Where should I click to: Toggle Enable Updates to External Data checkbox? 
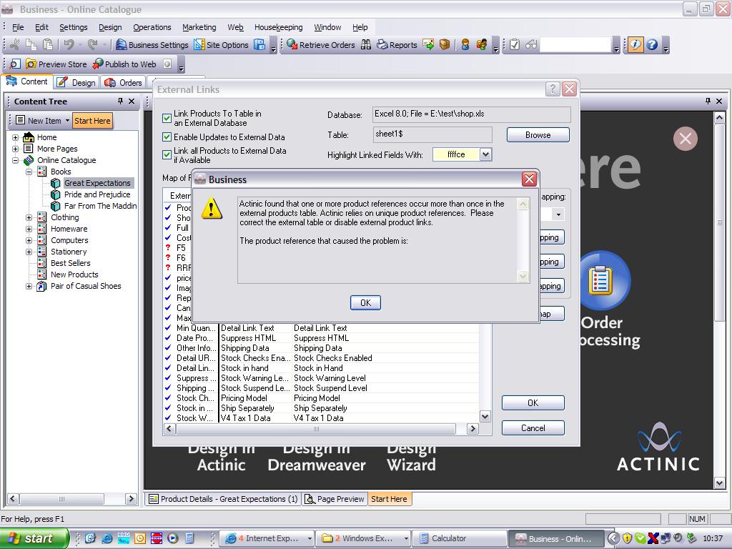(167, 137)
